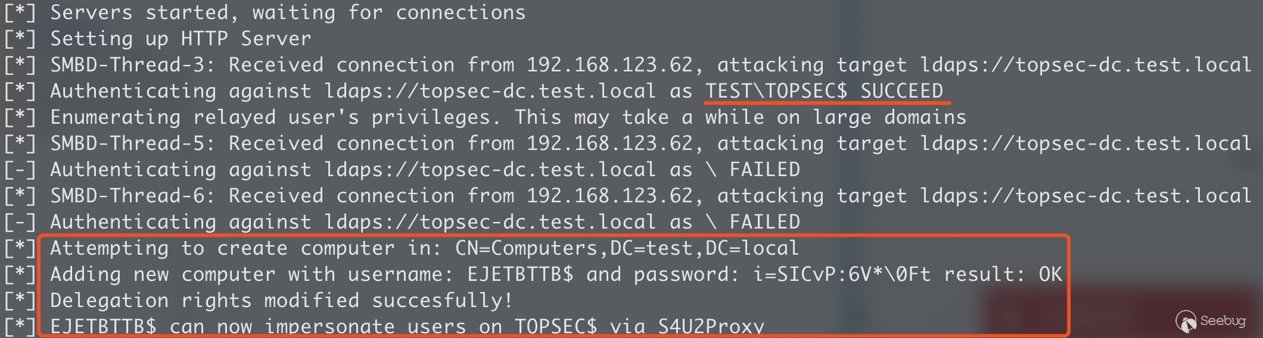
Task: Click the 'Servers started' text
Action: click(139, 12)
